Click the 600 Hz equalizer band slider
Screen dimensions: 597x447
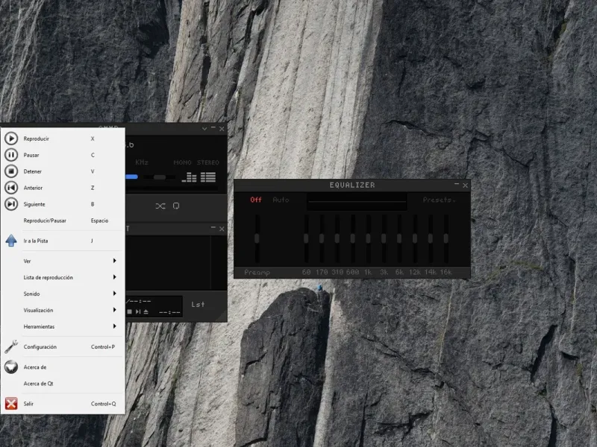tap(352, 238)
